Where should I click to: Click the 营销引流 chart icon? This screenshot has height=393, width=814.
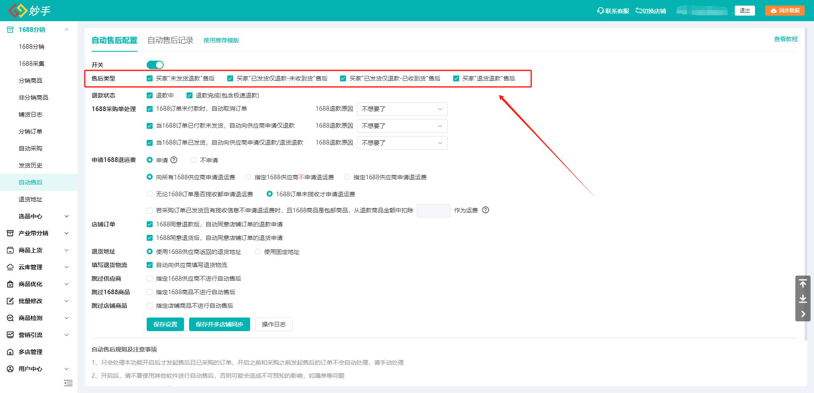pos(10,335)
